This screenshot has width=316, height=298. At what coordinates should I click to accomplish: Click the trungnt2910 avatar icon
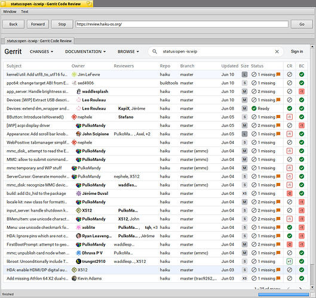click(x=79, y=262)
